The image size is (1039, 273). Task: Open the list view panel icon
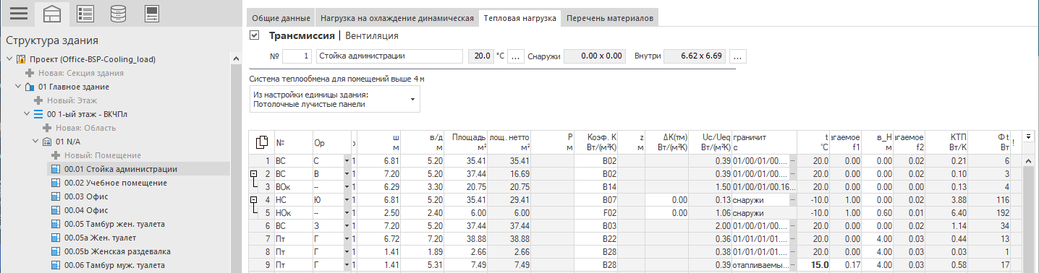pos(85,13)
